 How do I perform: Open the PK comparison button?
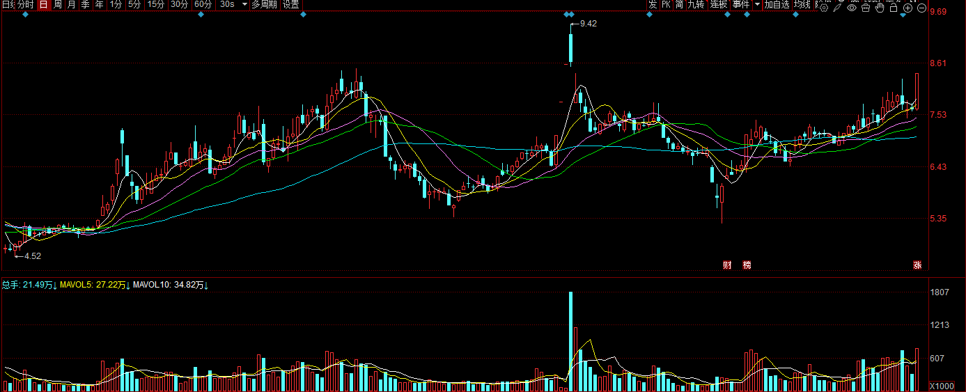pos(666,4)
